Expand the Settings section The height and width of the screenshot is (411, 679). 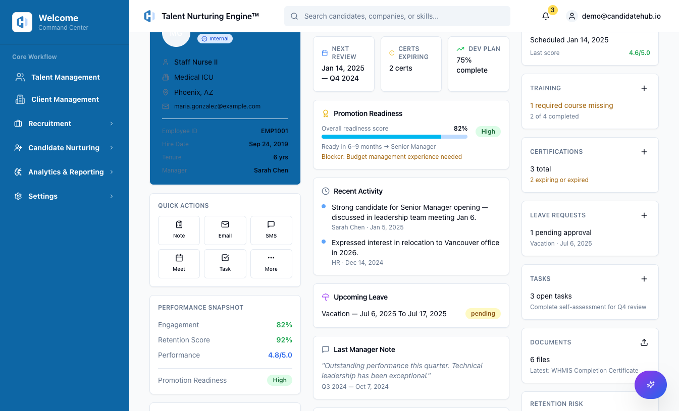65,196
